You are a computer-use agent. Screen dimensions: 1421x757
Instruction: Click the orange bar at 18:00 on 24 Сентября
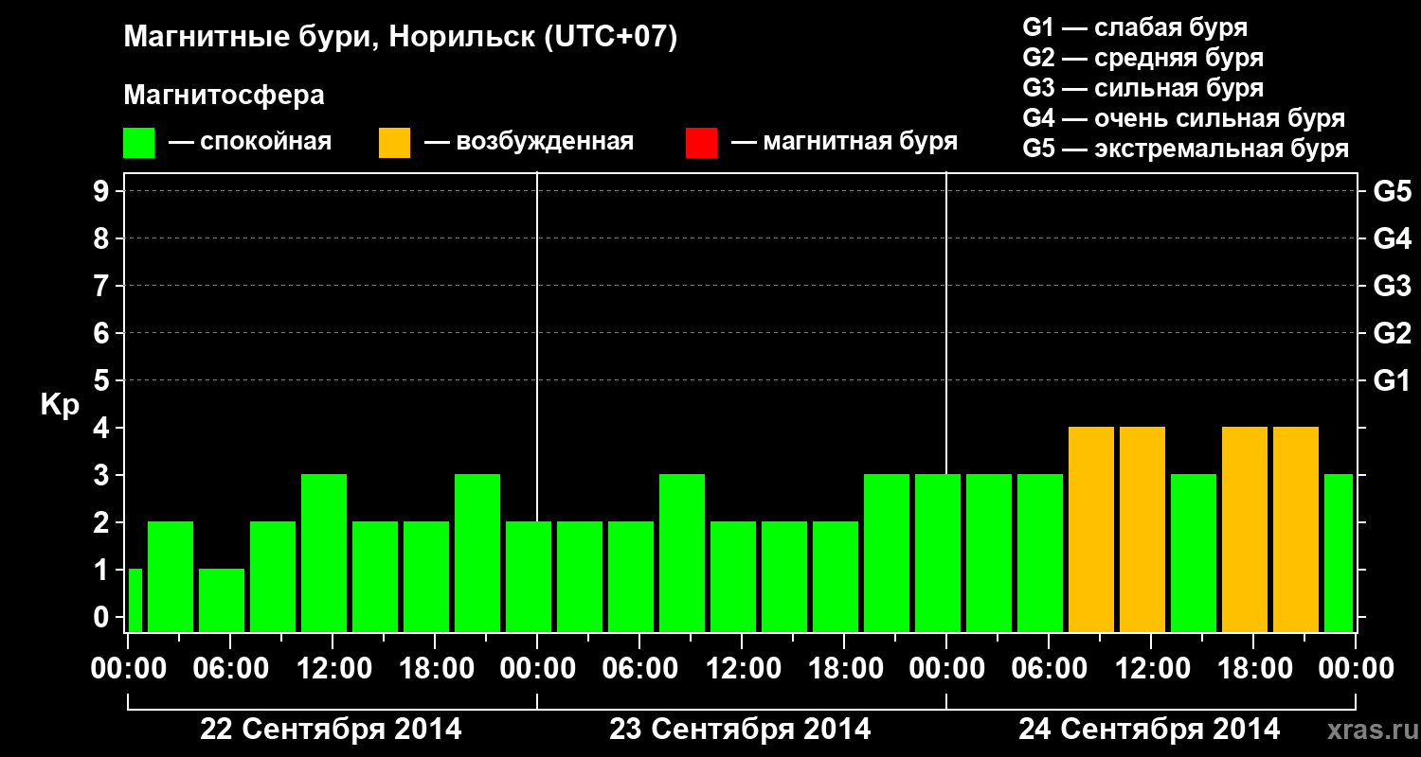point(1245,529)
